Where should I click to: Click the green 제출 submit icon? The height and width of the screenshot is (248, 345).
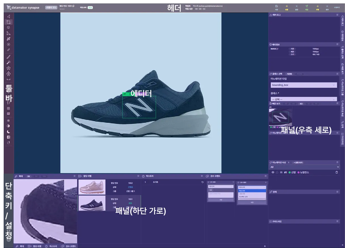[x=307, y=7]
